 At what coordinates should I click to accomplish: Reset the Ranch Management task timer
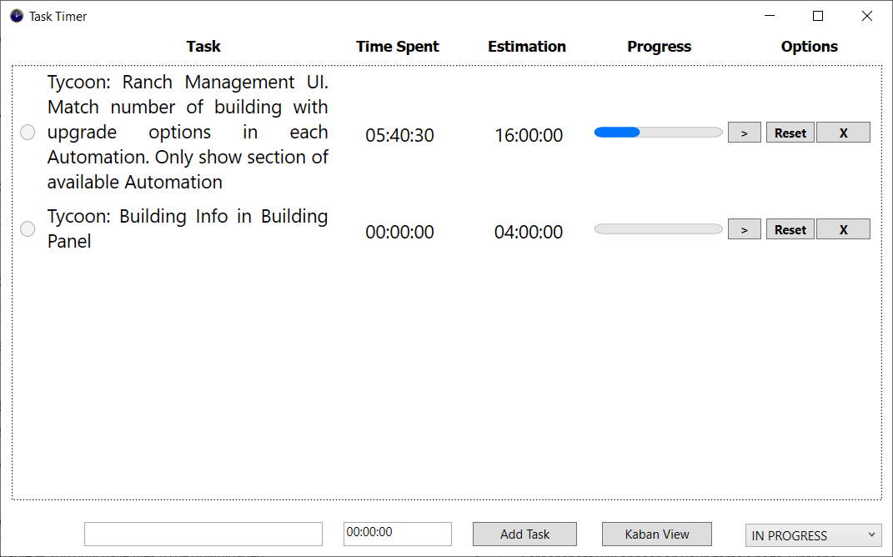pos(790,132)
